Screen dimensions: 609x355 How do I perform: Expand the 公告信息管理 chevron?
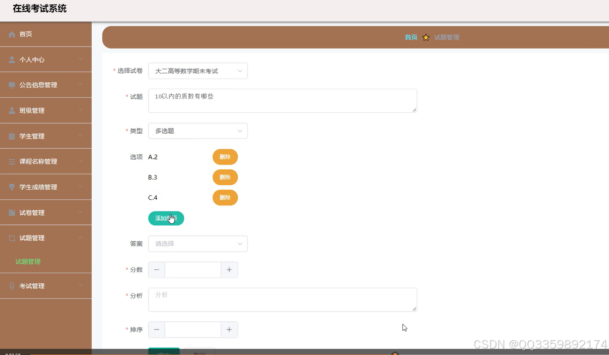(81, 84)
